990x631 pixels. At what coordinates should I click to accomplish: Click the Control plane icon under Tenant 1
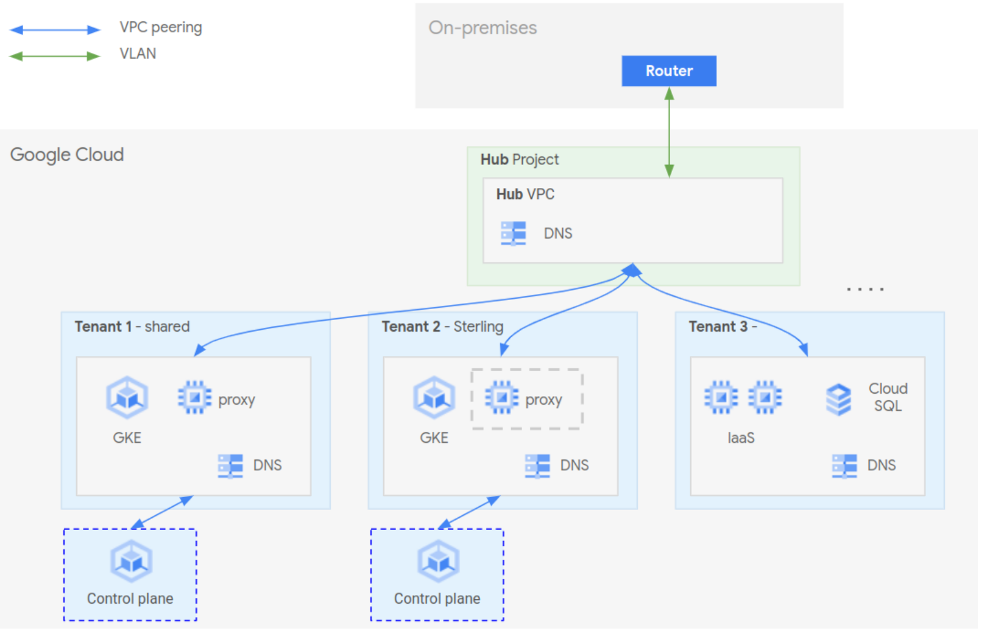(131, 561)
